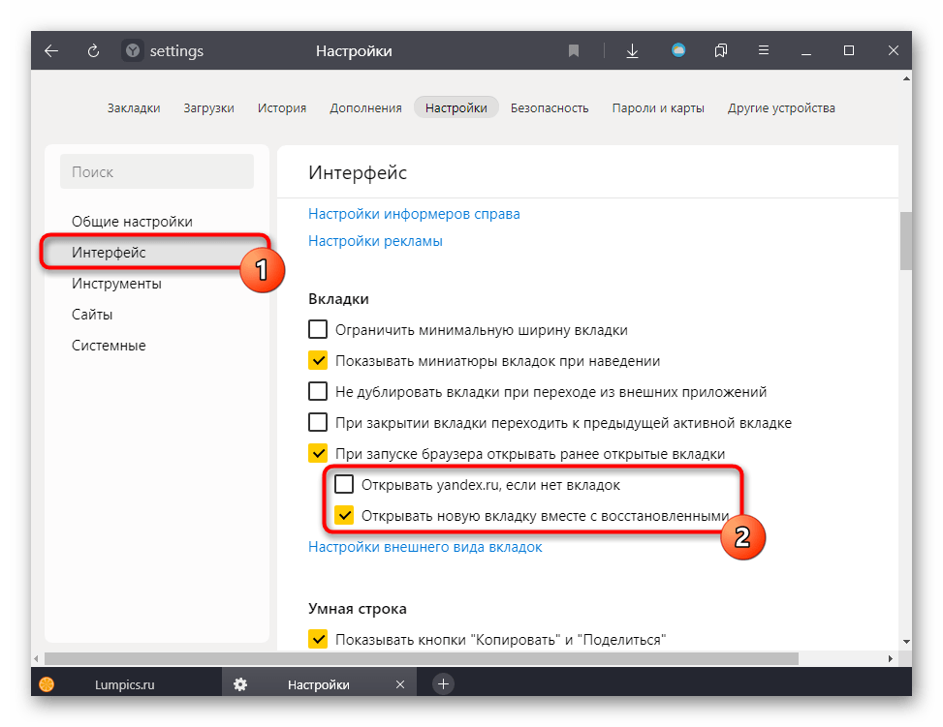The image size is (943, 727).
Task: Click the Lumpics.ru tab orange favicon
Action: point(47,684)
